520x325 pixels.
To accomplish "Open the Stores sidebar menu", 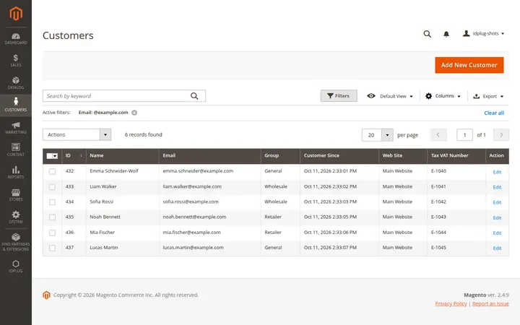I will pyautogui.click(x=16, y=195).
